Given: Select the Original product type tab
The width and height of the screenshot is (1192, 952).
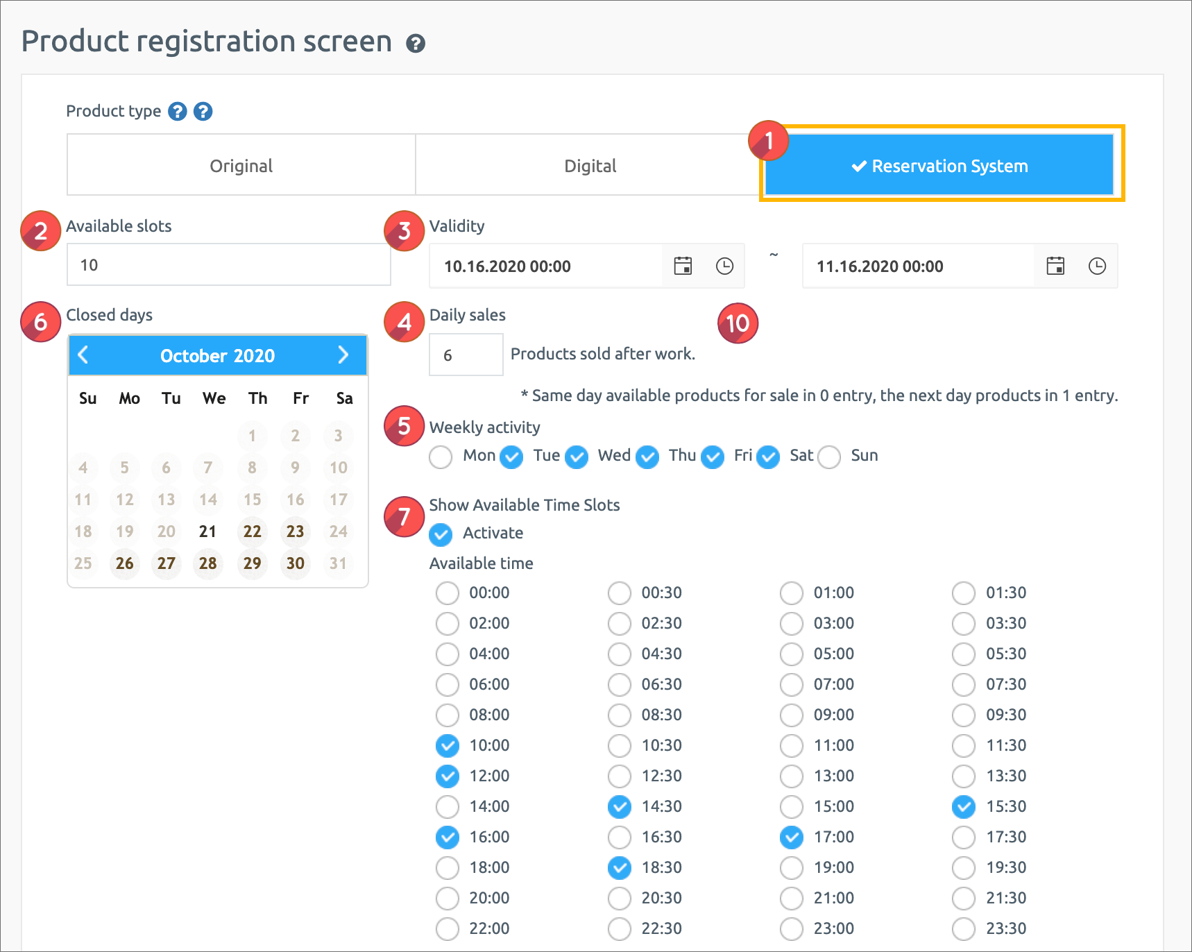Looking at the screenshot, I should pyautogui.click(x=241, y=165).
